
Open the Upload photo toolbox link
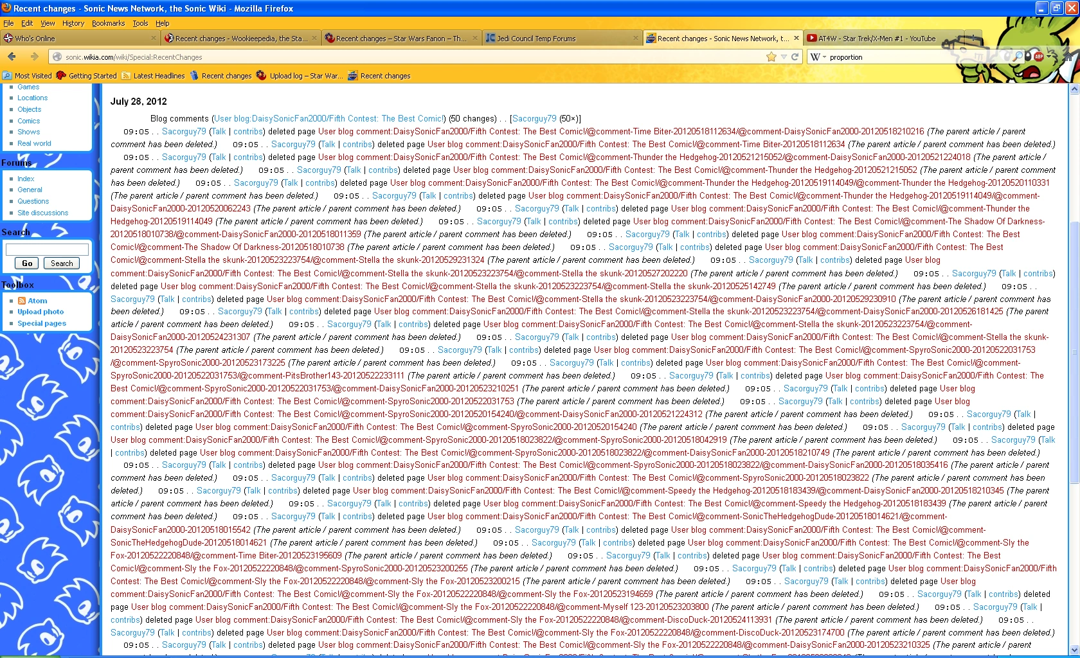(x=40, y=312)
